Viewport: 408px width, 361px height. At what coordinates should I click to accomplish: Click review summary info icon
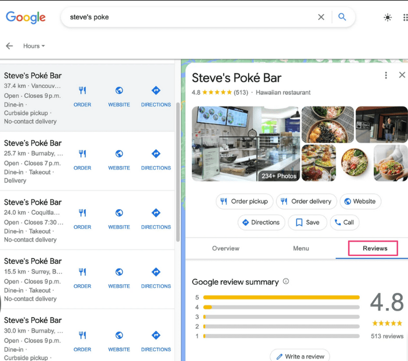tap(286, 281)
